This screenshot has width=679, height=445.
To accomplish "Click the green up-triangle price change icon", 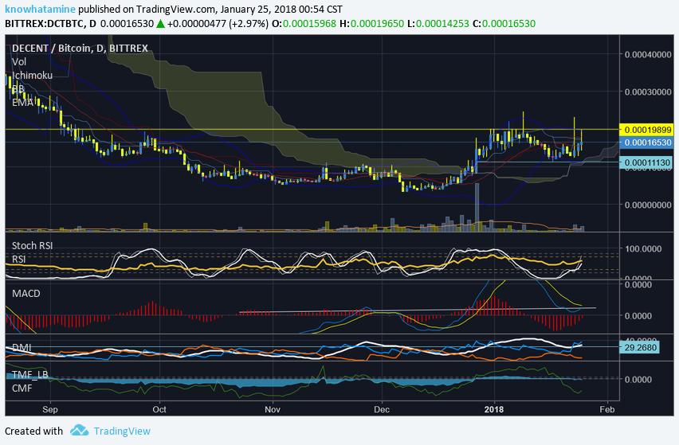I will (161, 24).
